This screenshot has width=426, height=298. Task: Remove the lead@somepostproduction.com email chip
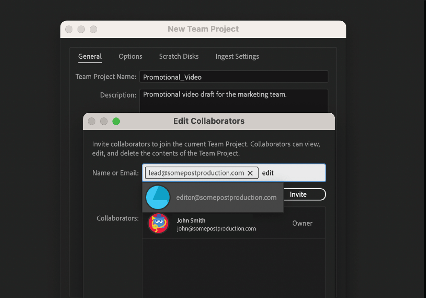coord(250,173)
